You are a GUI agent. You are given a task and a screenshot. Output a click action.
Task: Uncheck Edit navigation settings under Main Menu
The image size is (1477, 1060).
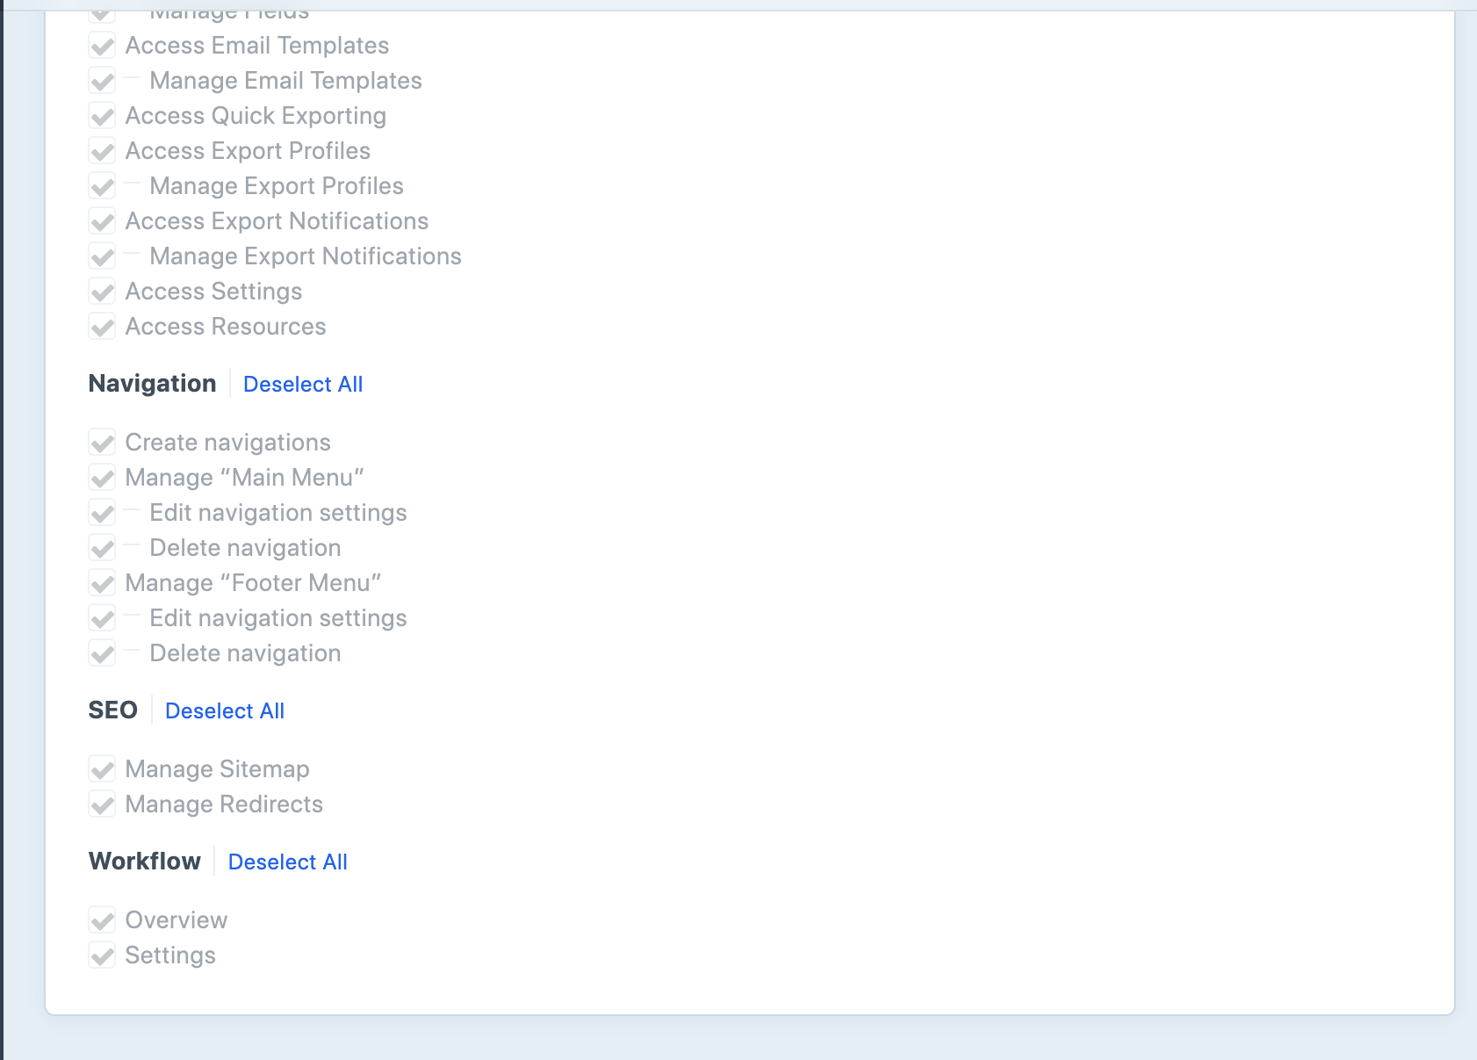[102, 513]
